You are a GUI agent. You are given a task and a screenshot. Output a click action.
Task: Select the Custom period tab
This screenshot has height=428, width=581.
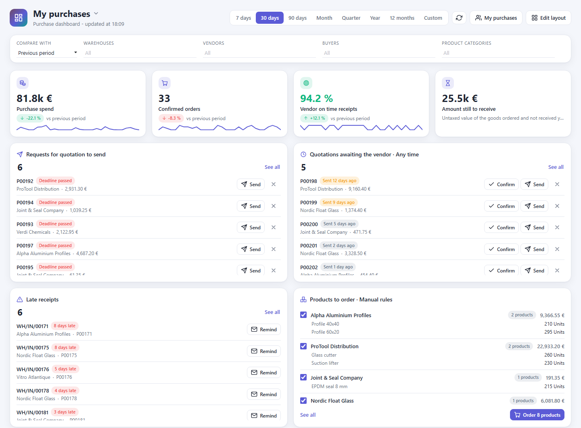click(433, 18)
